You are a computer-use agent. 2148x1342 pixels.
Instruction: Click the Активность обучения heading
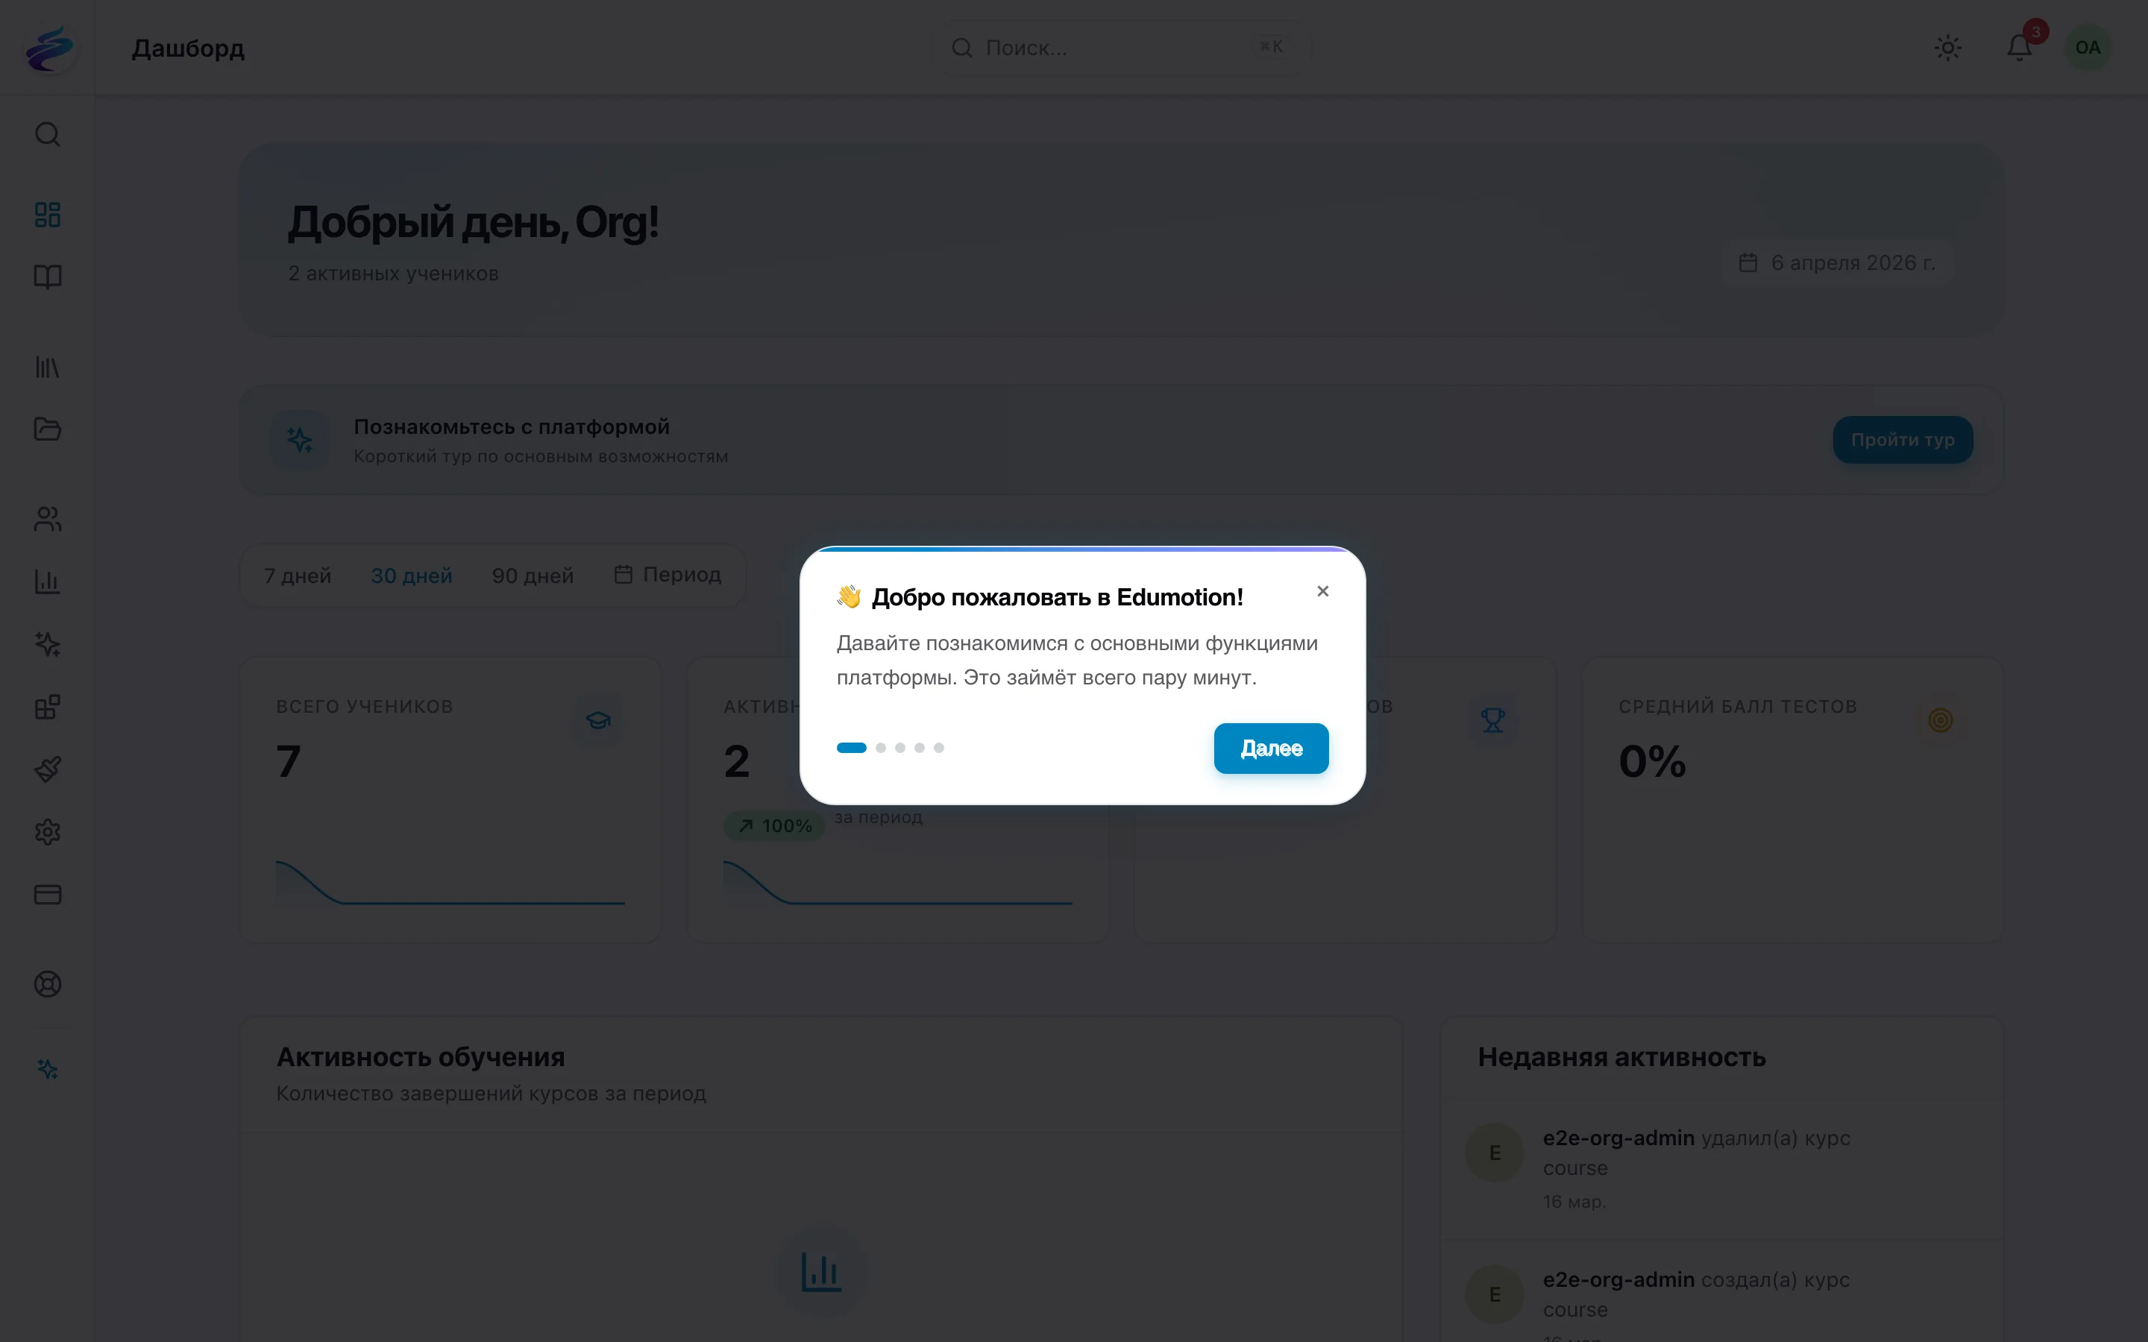point(421,1057)
